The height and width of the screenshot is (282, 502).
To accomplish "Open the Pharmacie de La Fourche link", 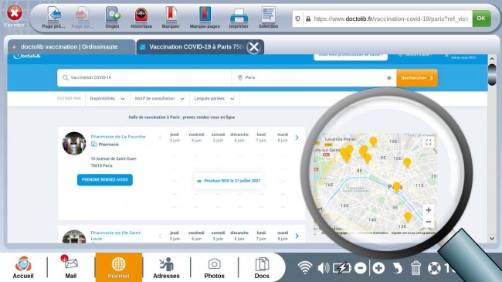I will click(118, 137).
